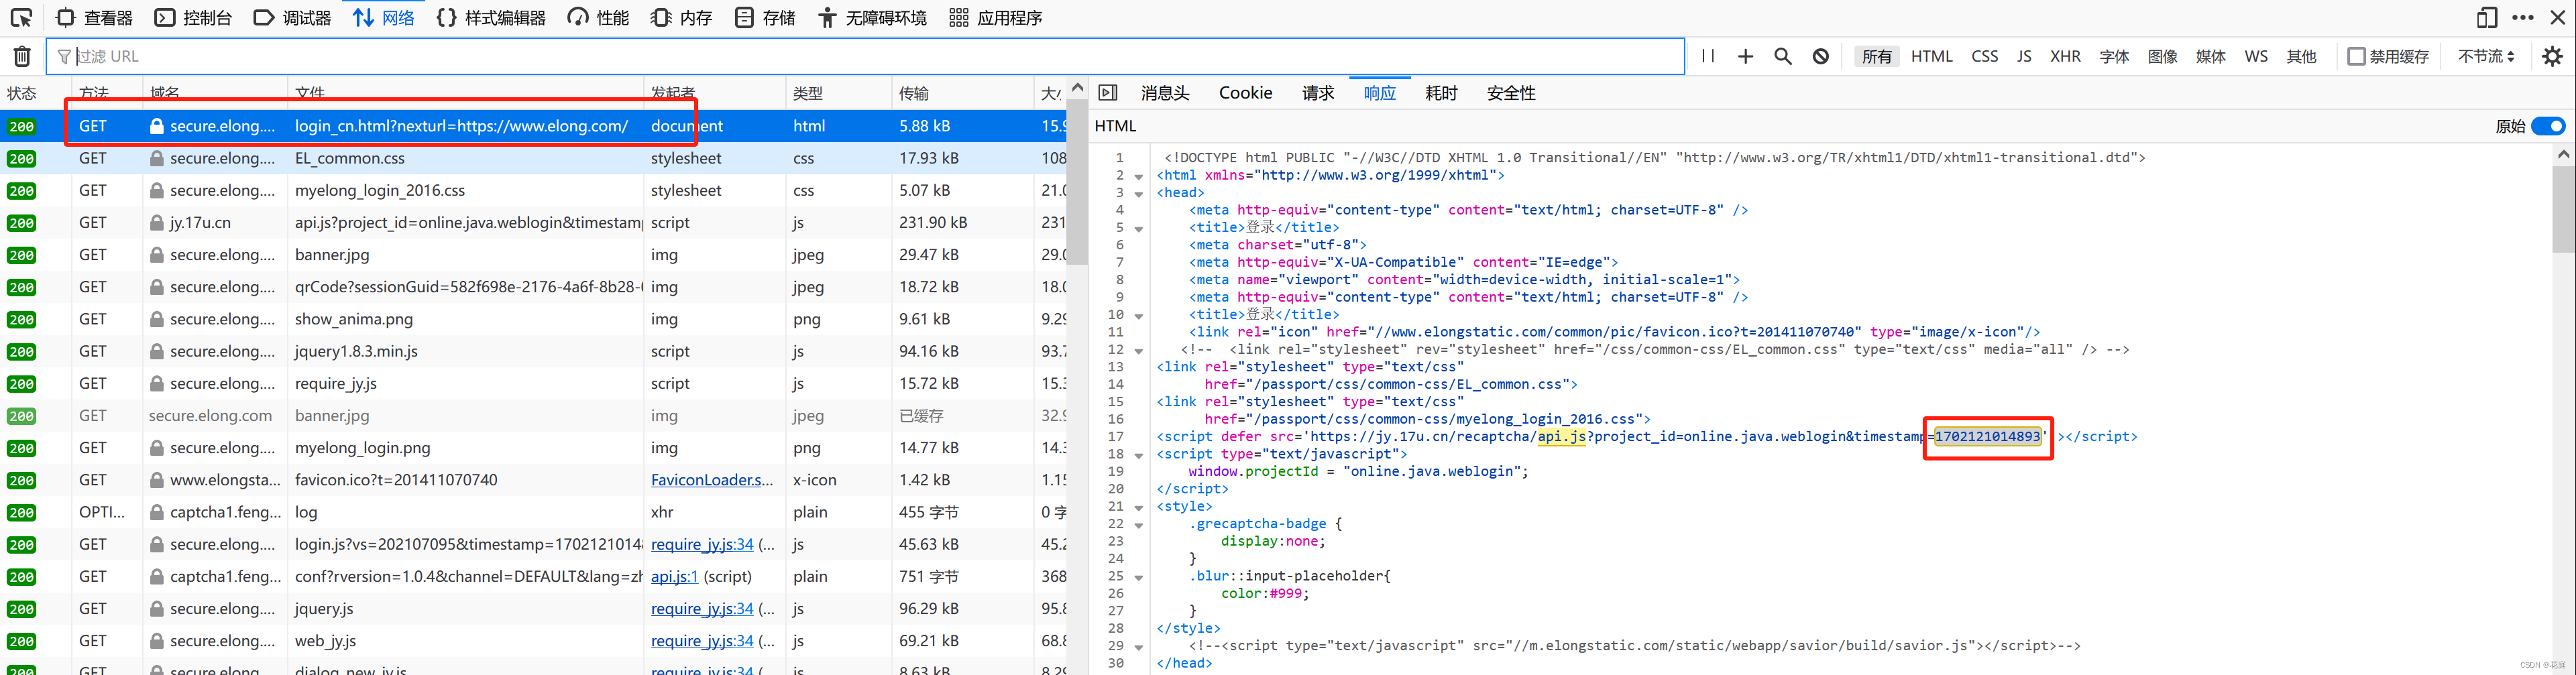The height and width of the screenshot is (675, 2576).
Task: Open the 样式编辑器 style editor
Action: [x=492, y=17]
